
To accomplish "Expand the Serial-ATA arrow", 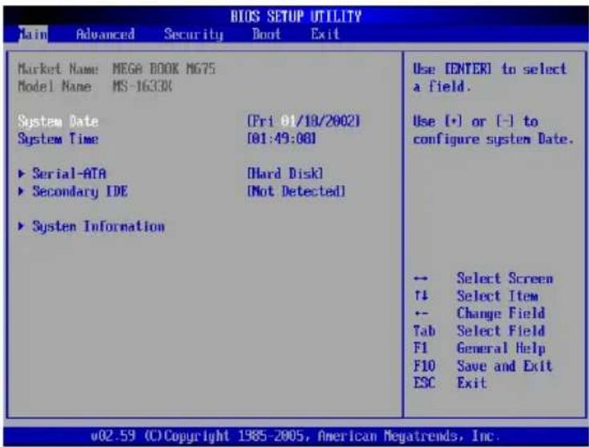I will point(22,174).
